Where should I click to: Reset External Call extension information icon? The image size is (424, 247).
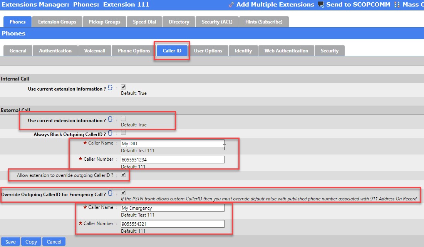(x=110, y=120)
